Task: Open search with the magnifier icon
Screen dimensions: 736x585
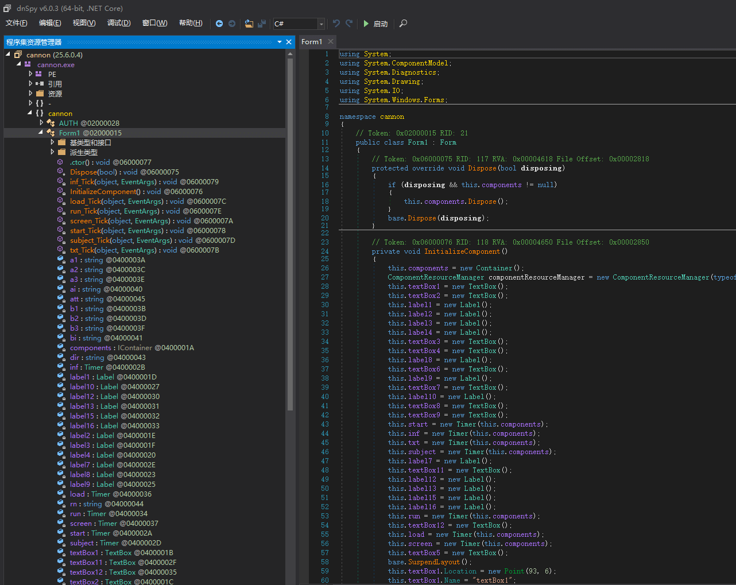Action: pos(403,24)
